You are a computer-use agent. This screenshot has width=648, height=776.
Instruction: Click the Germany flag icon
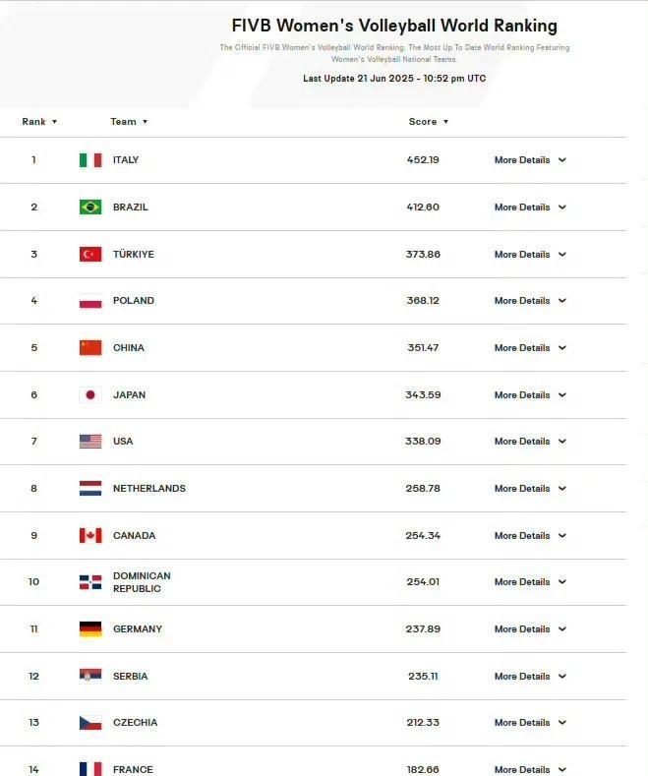pos(90,629)
